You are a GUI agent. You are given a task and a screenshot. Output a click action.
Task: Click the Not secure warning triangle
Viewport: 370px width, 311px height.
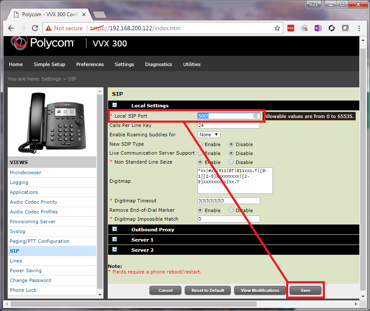pyautogui.click(x=49, y=29)
